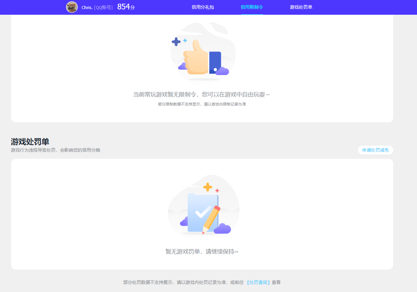Select the highlighted 信用限制令 tab
Viewport: 417px width, 292px height.
[x=252, y=7]
